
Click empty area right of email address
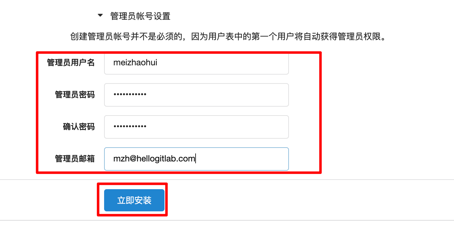coord(242,159)
